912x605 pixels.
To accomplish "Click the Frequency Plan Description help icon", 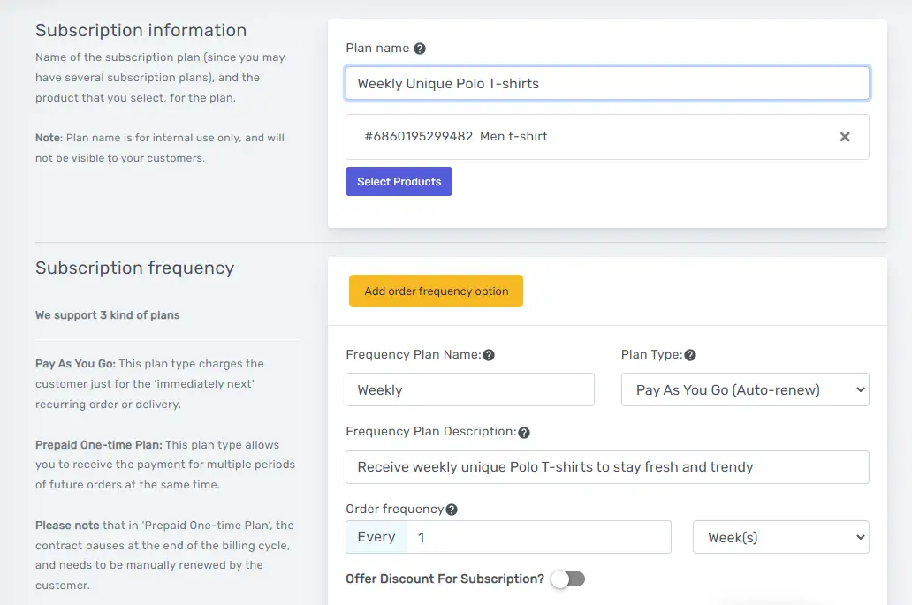I will point(523,433).
